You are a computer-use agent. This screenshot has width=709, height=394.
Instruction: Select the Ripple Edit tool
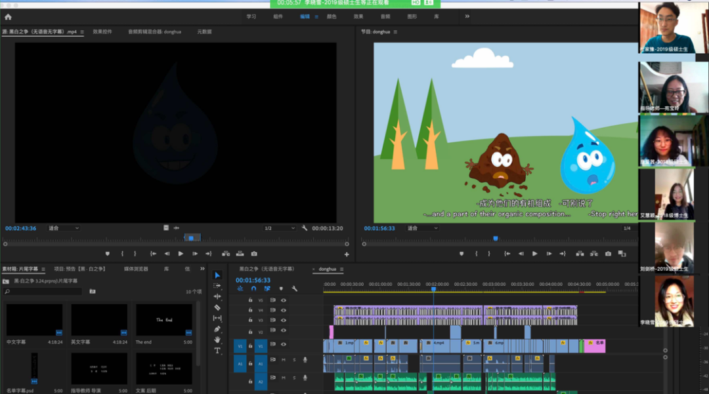pyautogui.click(x=217, y=296)
